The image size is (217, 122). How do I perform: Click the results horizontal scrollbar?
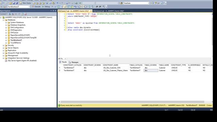[132, 102]
